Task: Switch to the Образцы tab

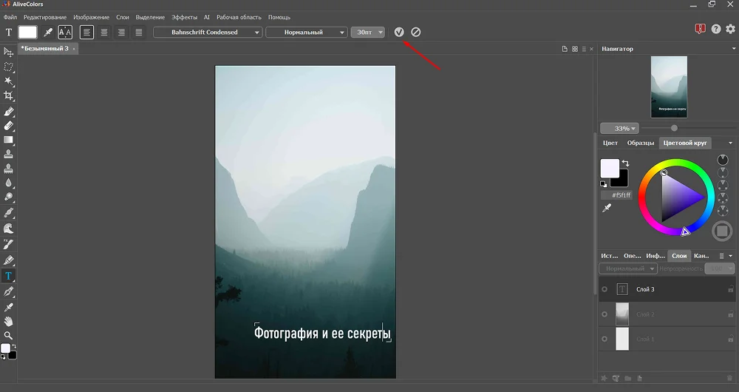Action: click(641, 143)
